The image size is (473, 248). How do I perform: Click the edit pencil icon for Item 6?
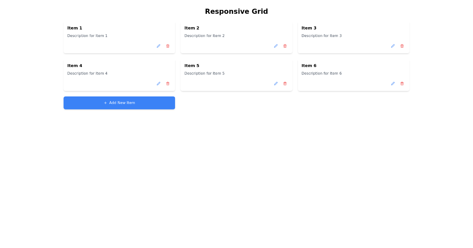(x=393, y=83)
